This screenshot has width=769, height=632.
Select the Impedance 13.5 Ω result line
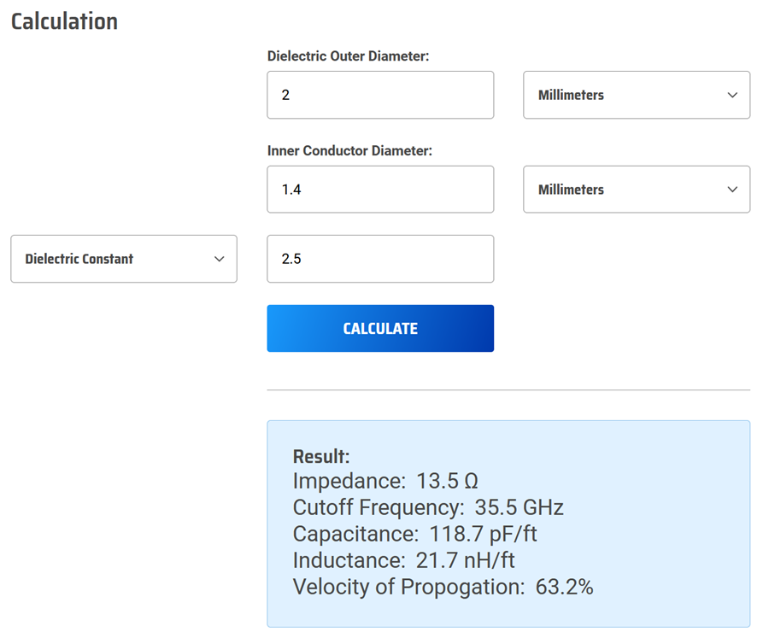click(x=385, y=481)
